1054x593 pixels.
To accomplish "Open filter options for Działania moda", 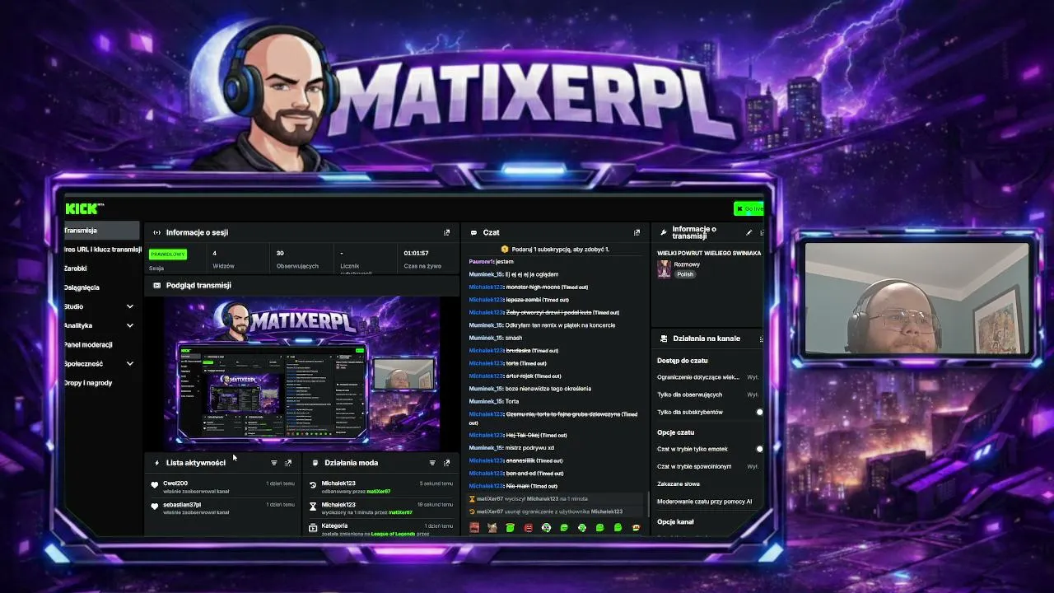I will coord(432,463).
